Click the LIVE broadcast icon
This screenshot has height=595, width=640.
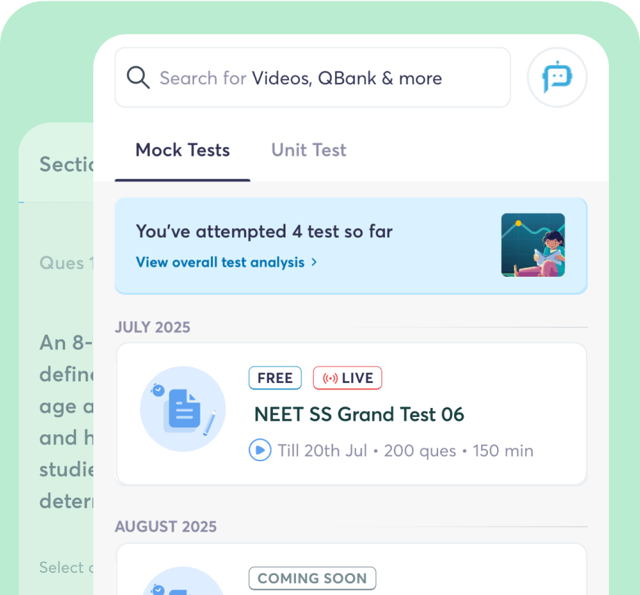[x=329, y=378]
